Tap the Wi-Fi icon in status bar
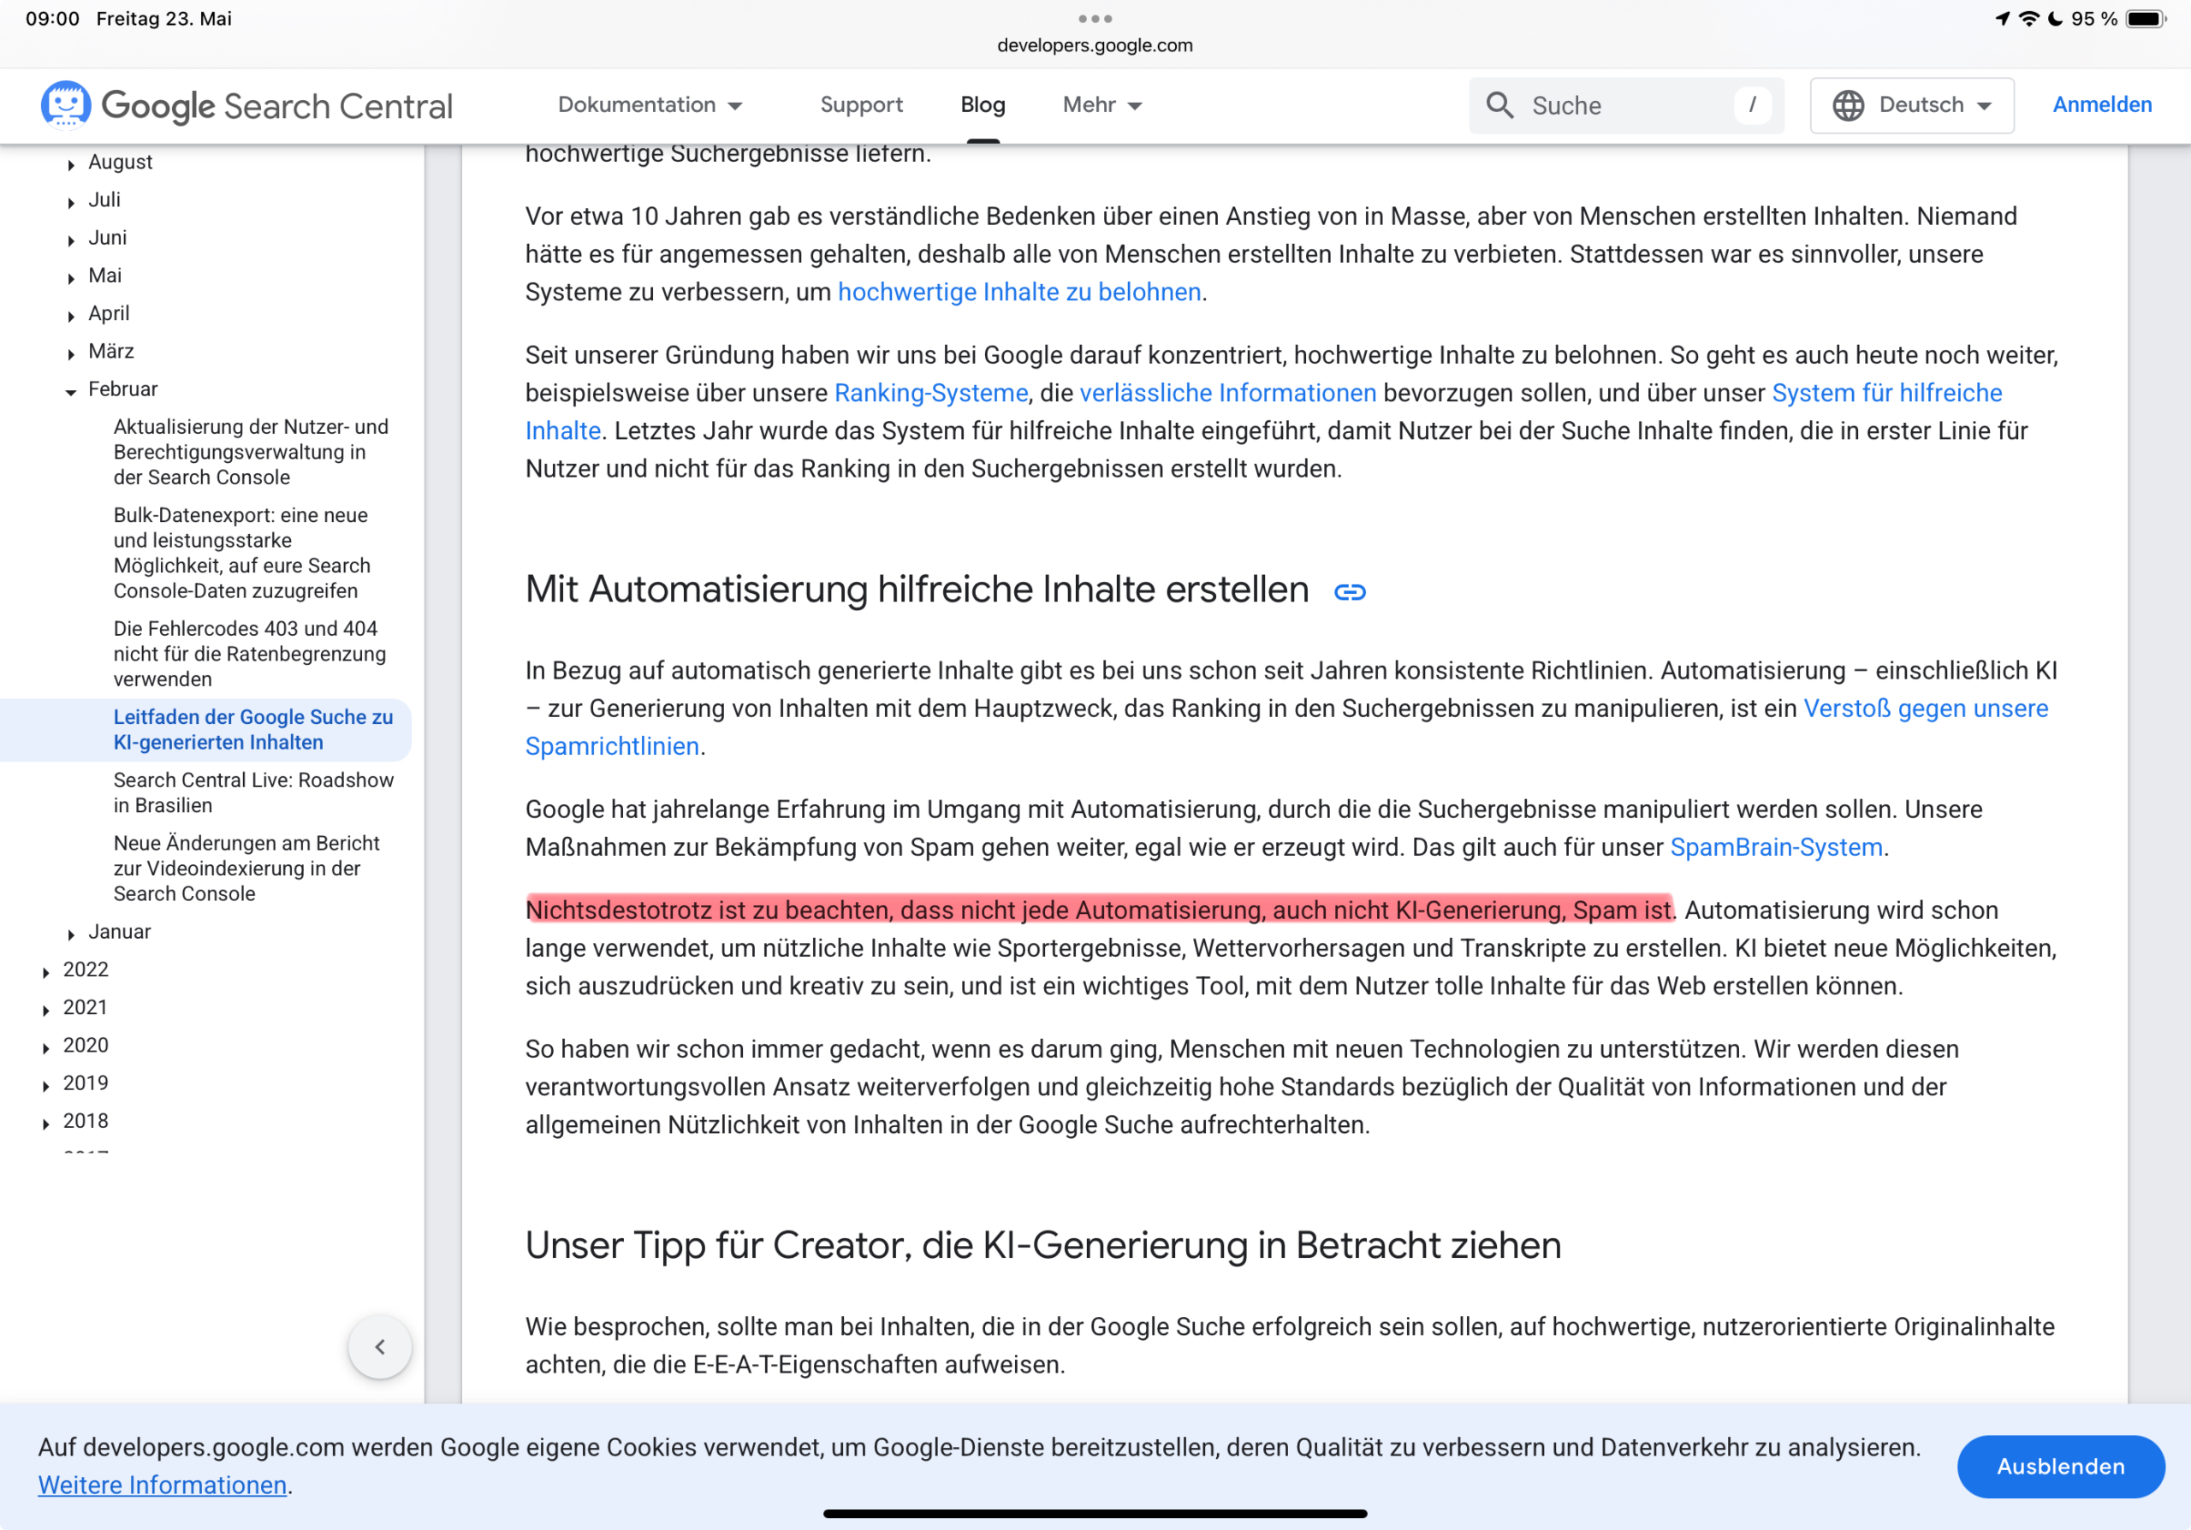Viewport: 2191px width, 1530px height. pos(2027,18)
